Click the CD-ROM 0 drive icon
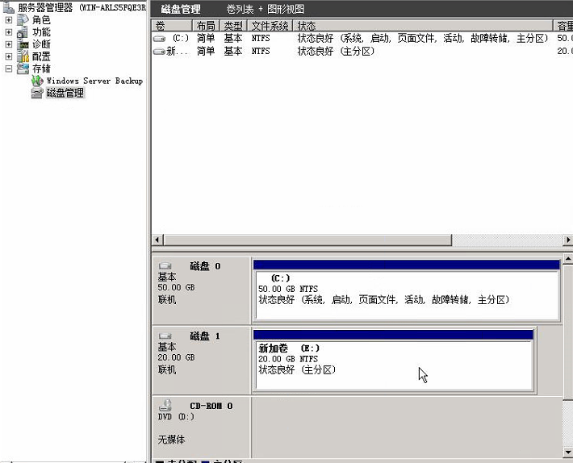Viewport: 573px width, 463px height. pos(165,406)
